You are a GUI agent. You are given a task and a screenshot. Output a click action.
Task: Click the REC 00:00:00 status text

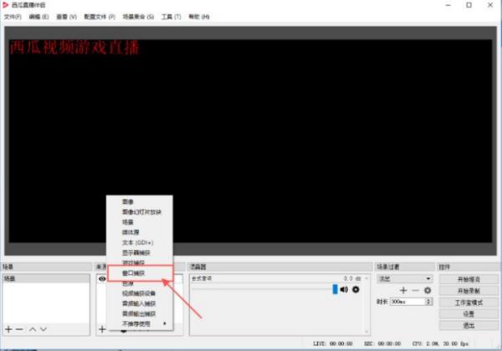[x=382, y=343]
